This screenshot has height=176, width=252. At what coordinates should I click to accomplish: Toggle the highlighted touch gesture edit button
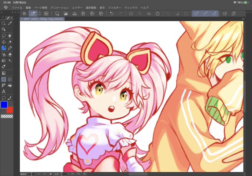tap(33, 14)
